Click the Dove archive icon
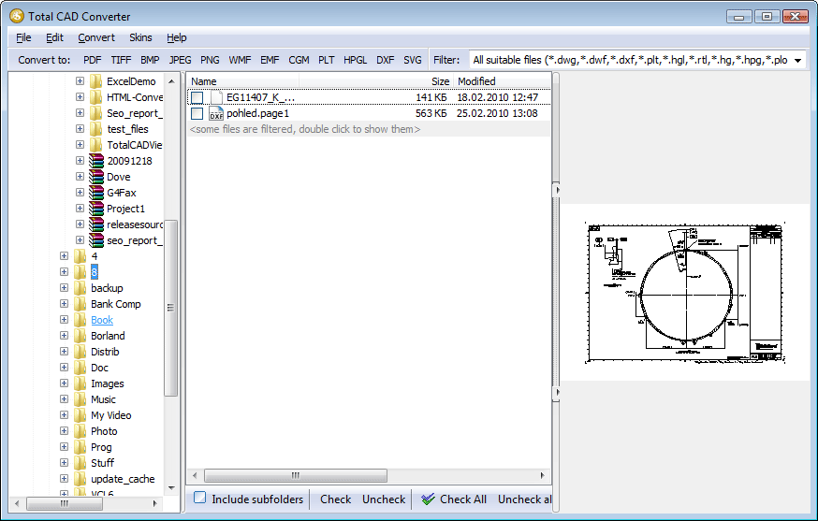818x521 pixels. click(96, 177)
